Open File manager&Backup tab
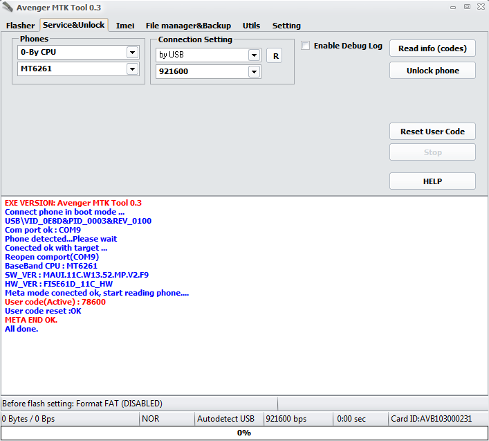 coord(188,26)
